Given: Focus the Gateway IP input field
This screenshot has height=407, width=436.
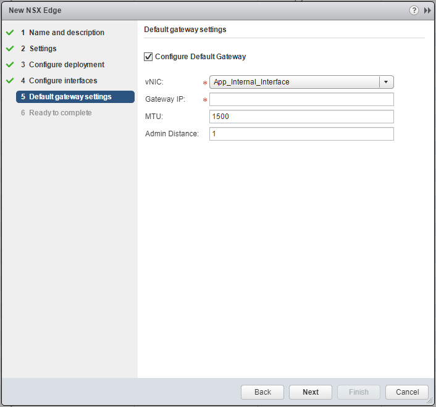Looking at the screenshot, I should 301,99.
